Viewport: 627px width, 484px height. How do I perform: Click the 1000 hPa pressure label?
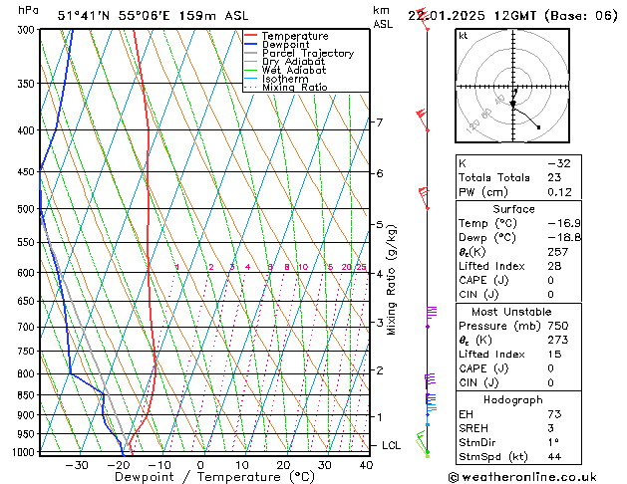pyautogui.click(x=24, y=452)
